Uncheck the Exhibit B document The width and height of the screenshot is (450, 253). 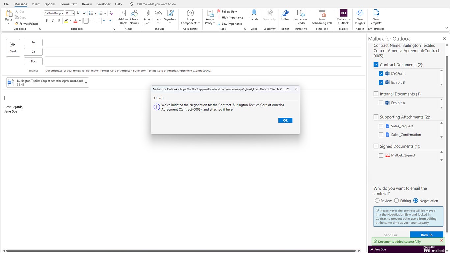coord(381,82)
